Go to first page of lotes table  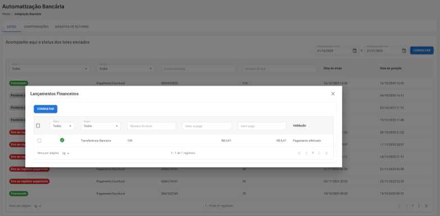(x=399, y=206)
